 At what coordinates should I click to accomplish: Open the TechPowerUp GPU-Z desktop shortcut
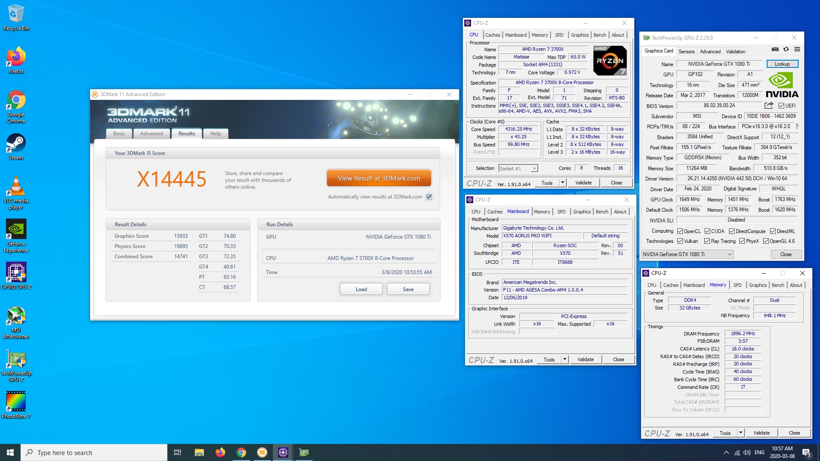point(16,366)
